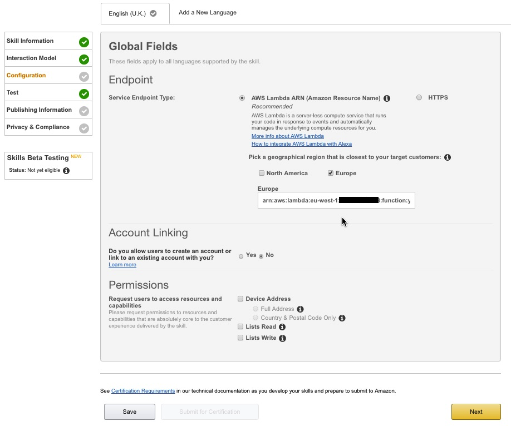Click the green checkmark beside Interaction Model
Viewport: 511px width, 426px height.
point(84,60)
